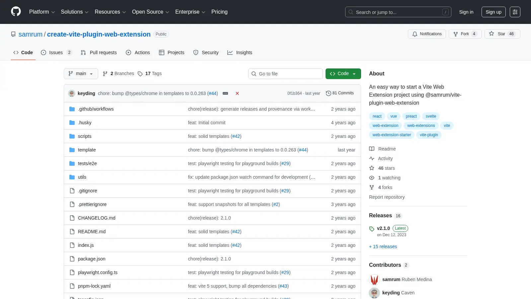The height and width of the screenshot is (299, 531).
Task: Expand the Resources dropdown menu
Action: [x=110, y=12]
